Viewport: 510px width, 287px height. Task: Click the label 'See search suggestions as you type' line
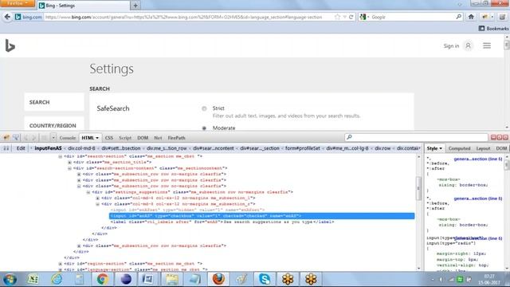[222, 222]
